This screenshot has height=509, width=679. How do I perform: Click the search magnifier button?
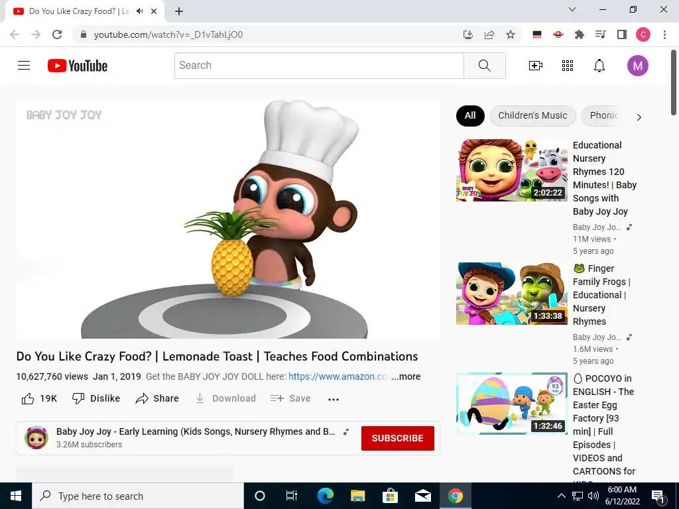tap(484, 66)
